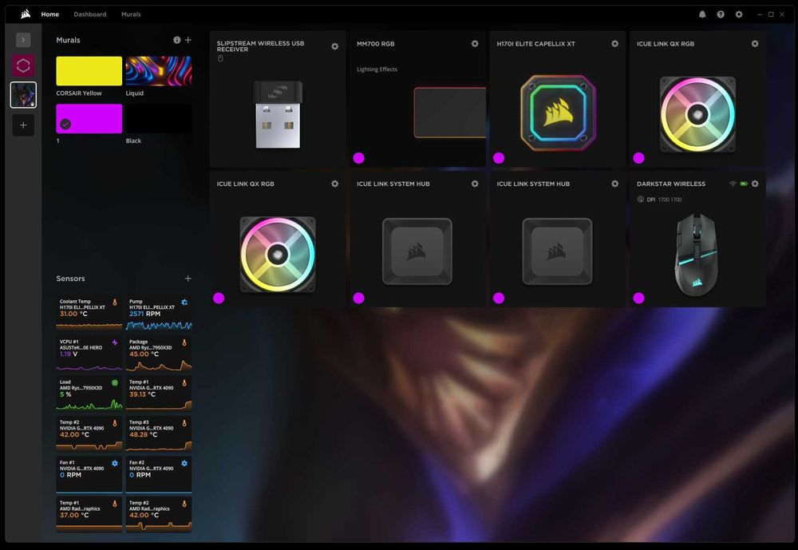The height and width of the screenshot is (550, 798).
Task: Click the Sensors section heading
Action: coord(71,279)
